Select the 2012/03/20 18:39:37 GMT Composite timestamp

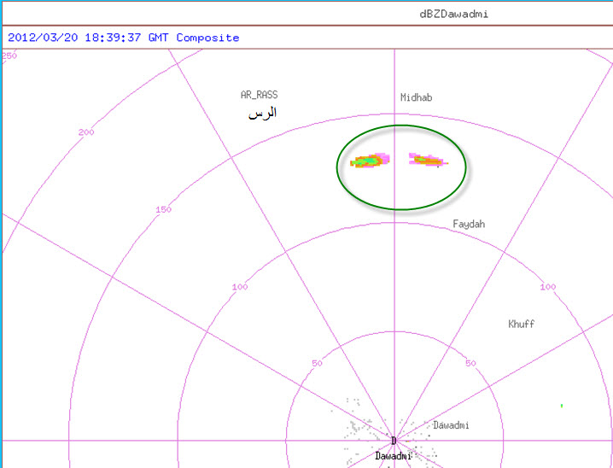click(x=124, y=38)
